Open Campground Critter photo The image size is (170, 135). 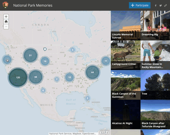point(126,55)
